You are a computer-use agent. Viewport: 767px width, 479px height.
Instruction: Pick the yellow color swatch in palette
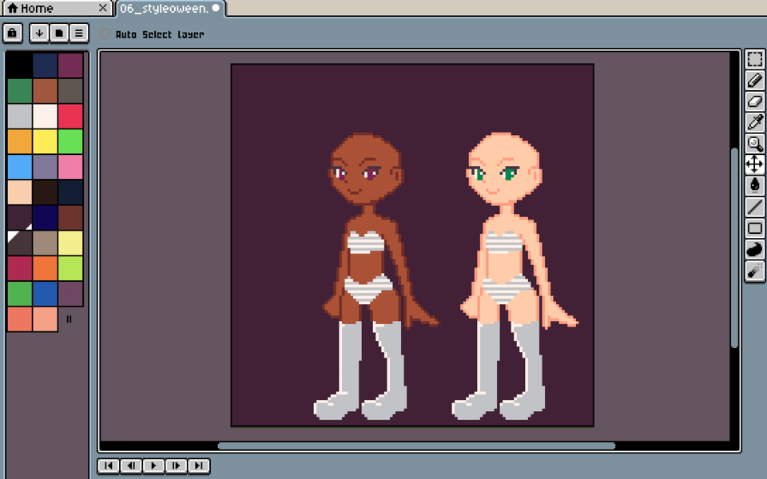coord(45,141)
